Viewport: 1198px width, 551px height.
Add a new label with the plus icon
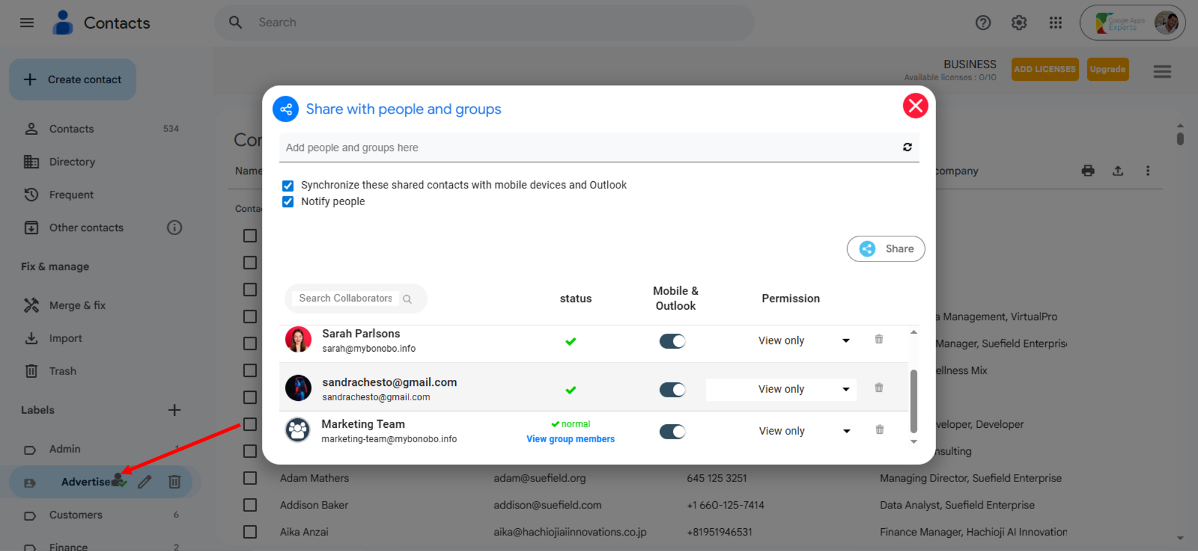(x=174, y=410)
